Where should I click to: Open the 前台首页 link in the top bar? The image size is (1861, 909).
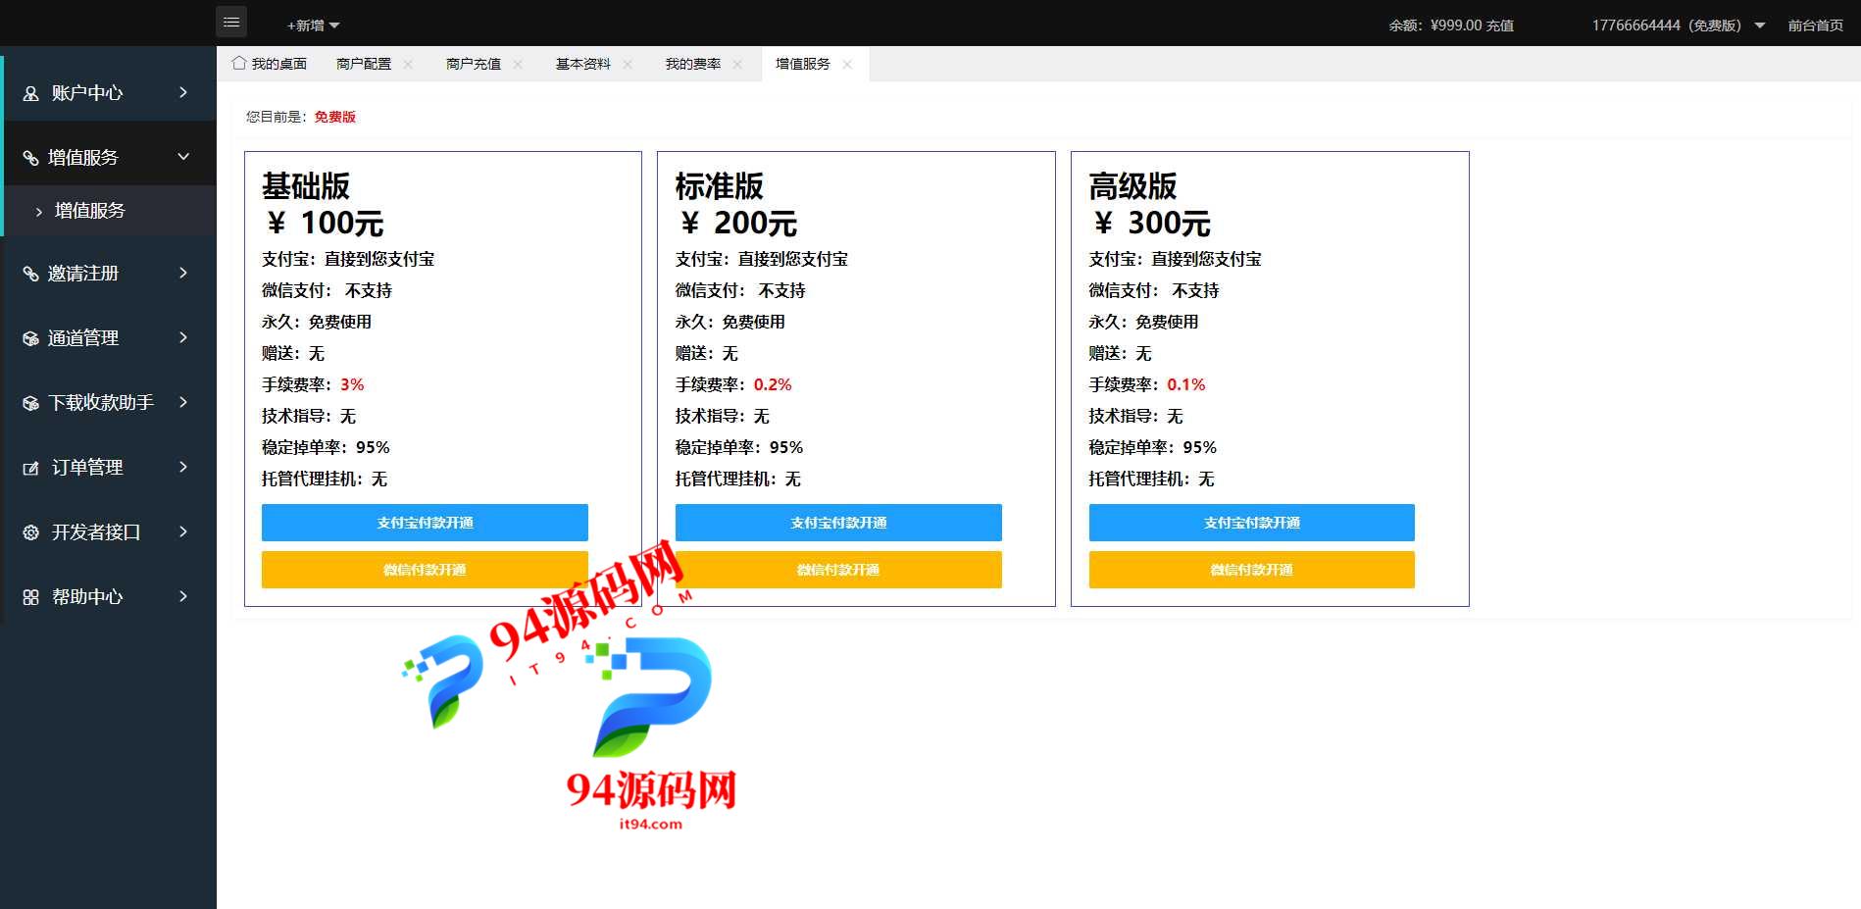coord(1816,25)
